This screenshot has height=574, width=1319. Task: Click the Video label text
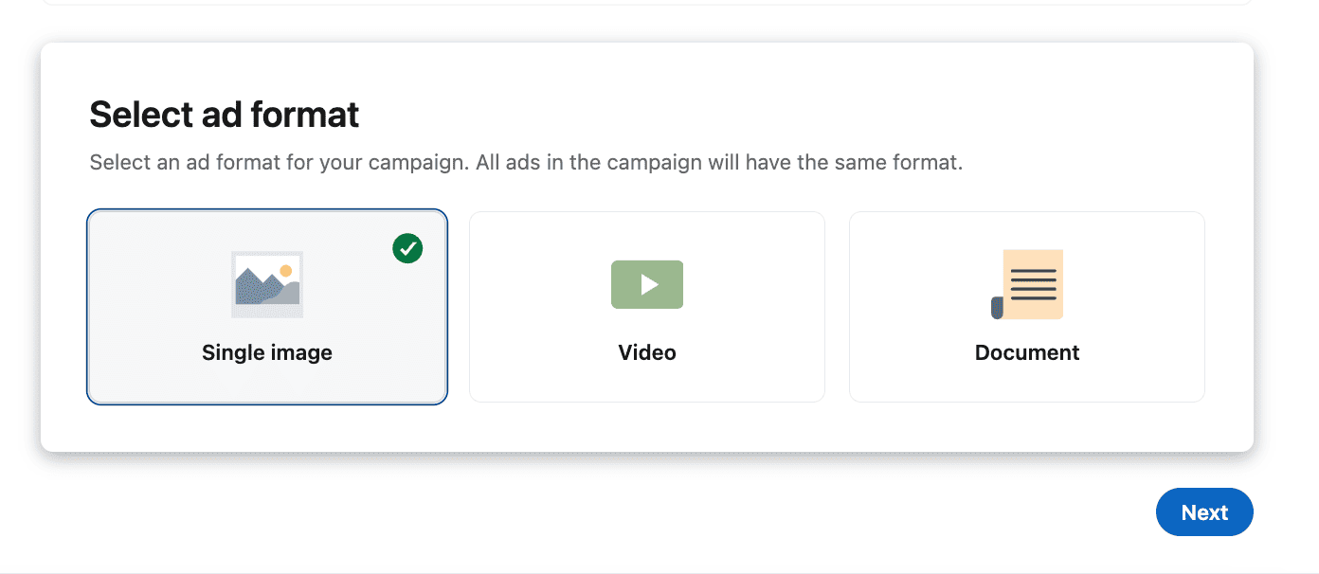pos(647,351)
